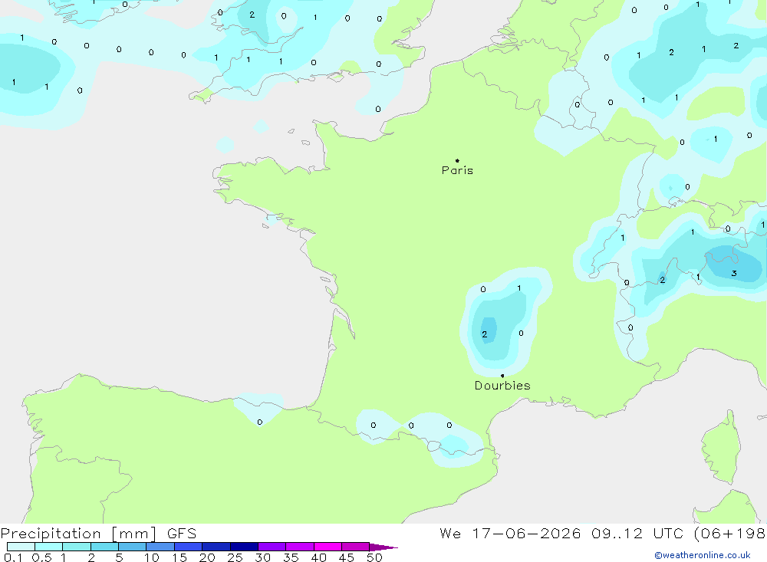
Task: Click the purple arrow end of legend
Action: click(x=383, y=547)
